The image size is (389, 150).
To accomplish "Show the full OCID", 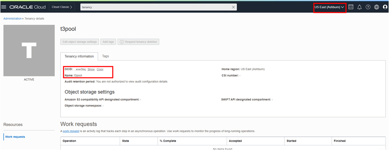I will [x=91, y=69].
